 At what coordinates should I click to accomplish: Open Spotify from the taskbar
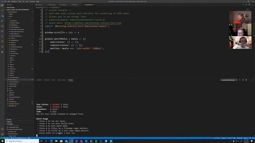96,141
